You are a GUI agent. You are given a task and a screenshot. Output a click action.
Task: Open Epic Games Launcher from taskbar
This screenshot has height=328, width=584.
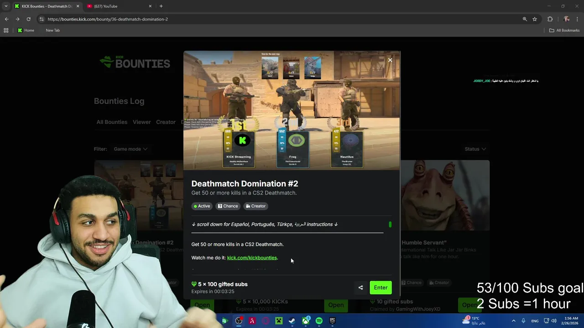tap(332, 321)
